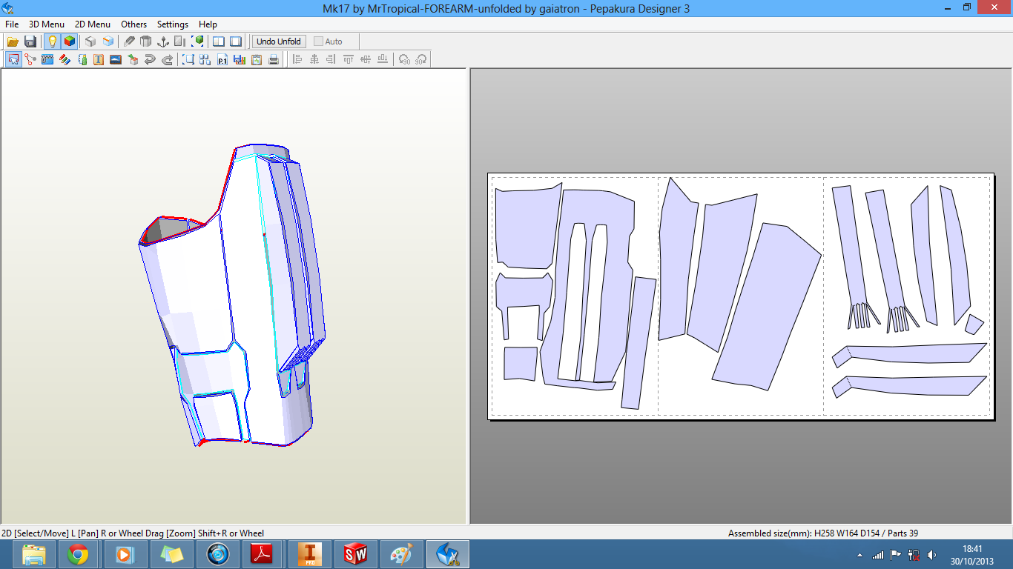
Task: Select the large trapezoid part on middle page
Action: click(x=768, y=307)
